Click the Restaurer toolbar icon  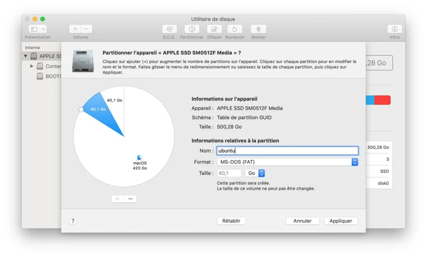click(x=234, y=29)
